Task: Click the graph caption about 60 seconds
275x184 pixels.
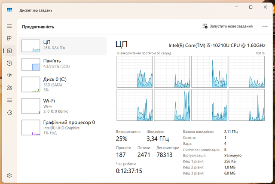Action: pyautogui.click(x=144, y=53)
